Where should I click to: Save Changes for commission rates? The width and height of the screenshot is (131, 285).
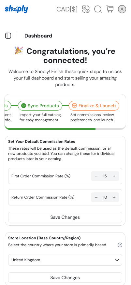[65, 217]
